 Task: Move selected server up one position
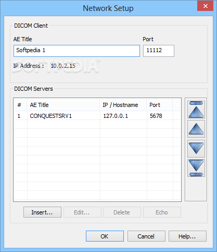196,129
